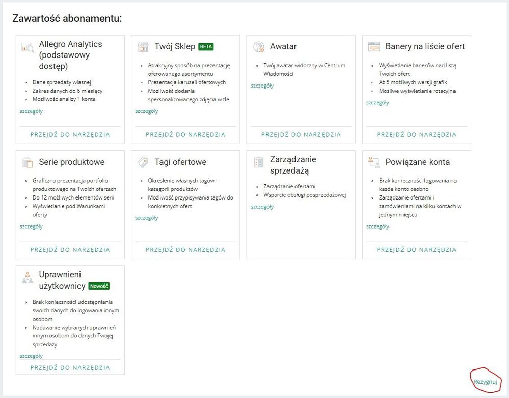Click the Zarządzanie sprzedażą checklist icon
Screen dimensions: 509x398
(258, 162)
